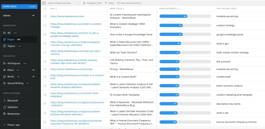Screen dimensions: 265x129
Task: Click Show Archived Items button
Action: point(129,3)
